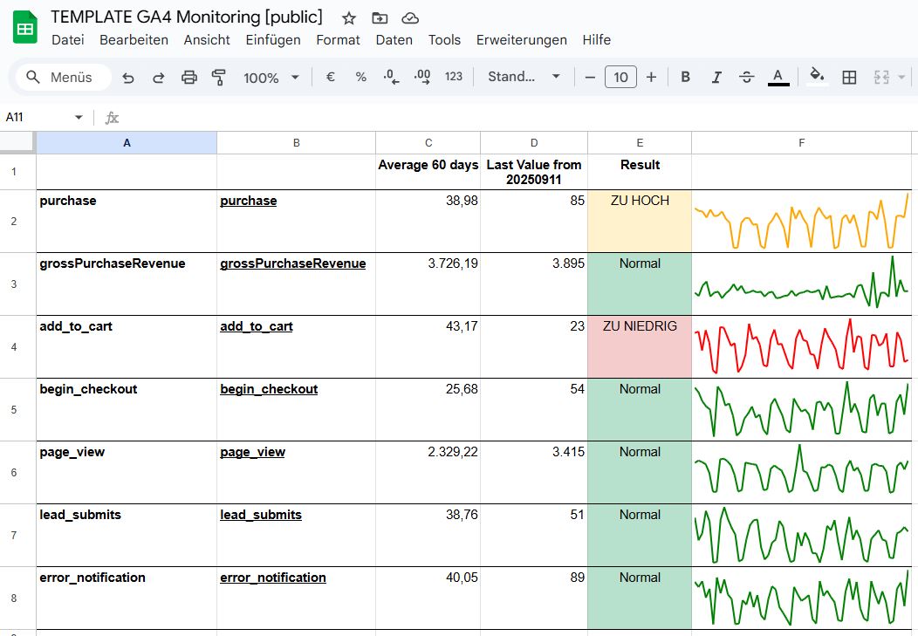918x636 pixels.
Task: Increase decimal places
Action: 421,78
